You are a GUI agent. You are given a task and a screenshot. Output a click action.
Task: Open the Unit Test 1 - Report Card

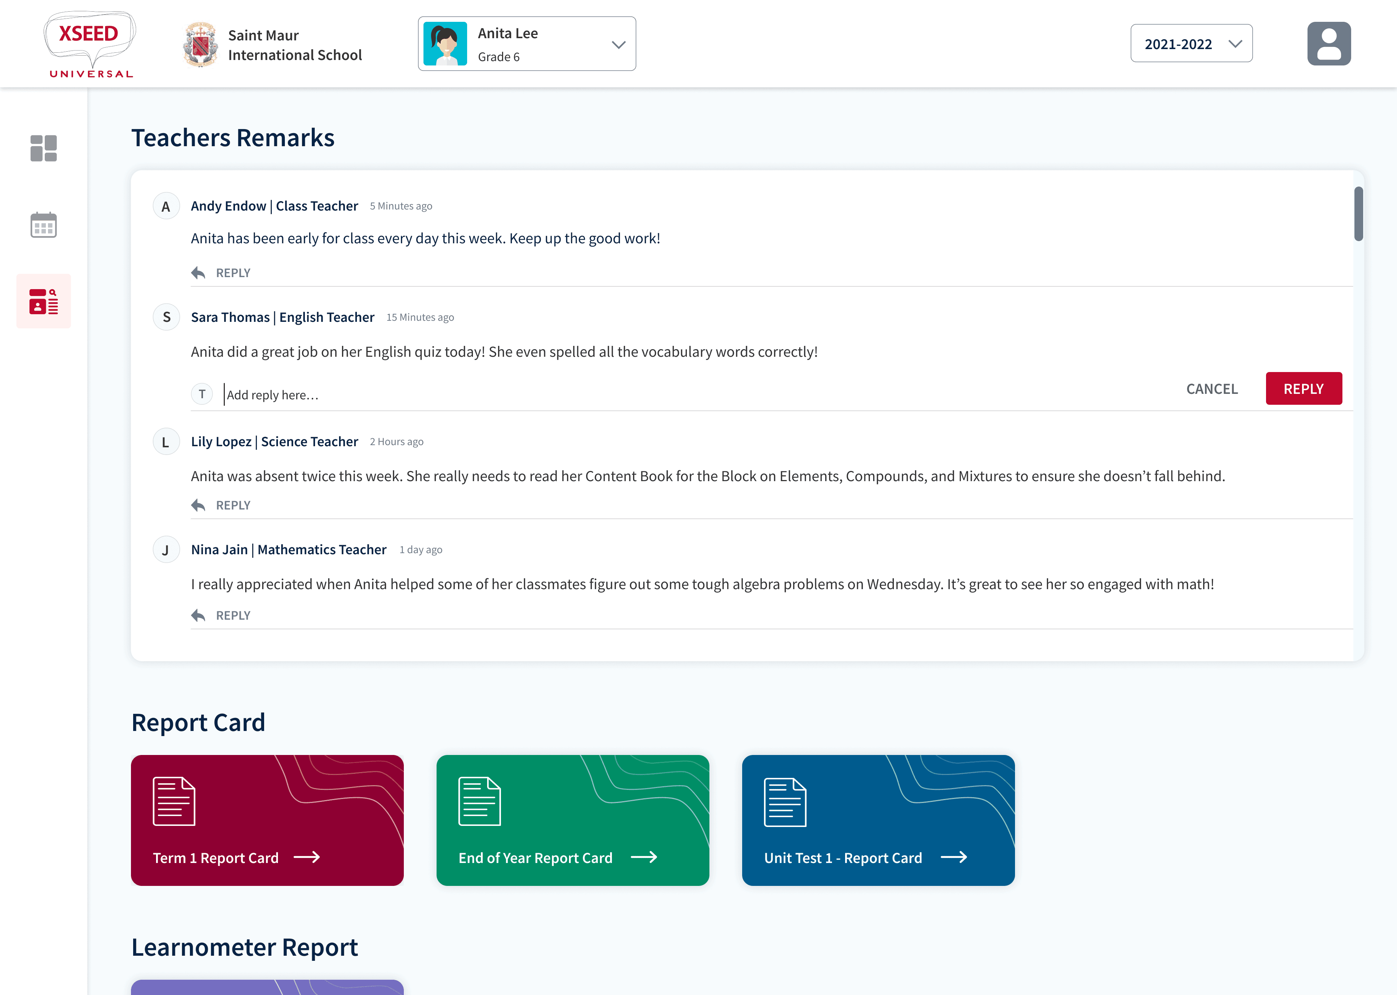tap(877, 820)
